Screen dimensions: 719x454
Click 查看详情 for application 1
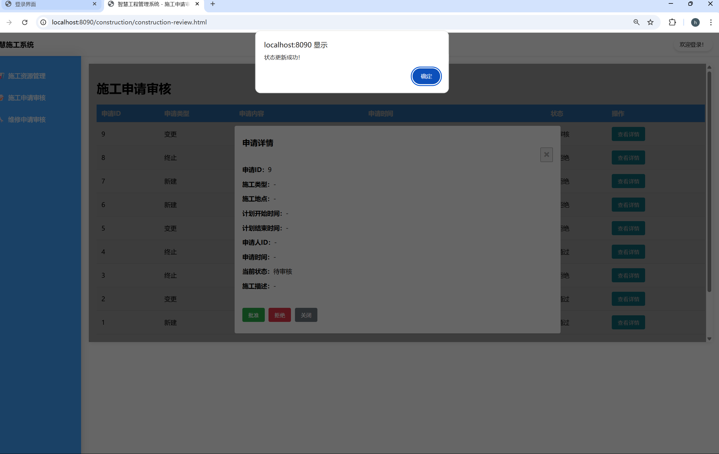(x=628, y=322)
